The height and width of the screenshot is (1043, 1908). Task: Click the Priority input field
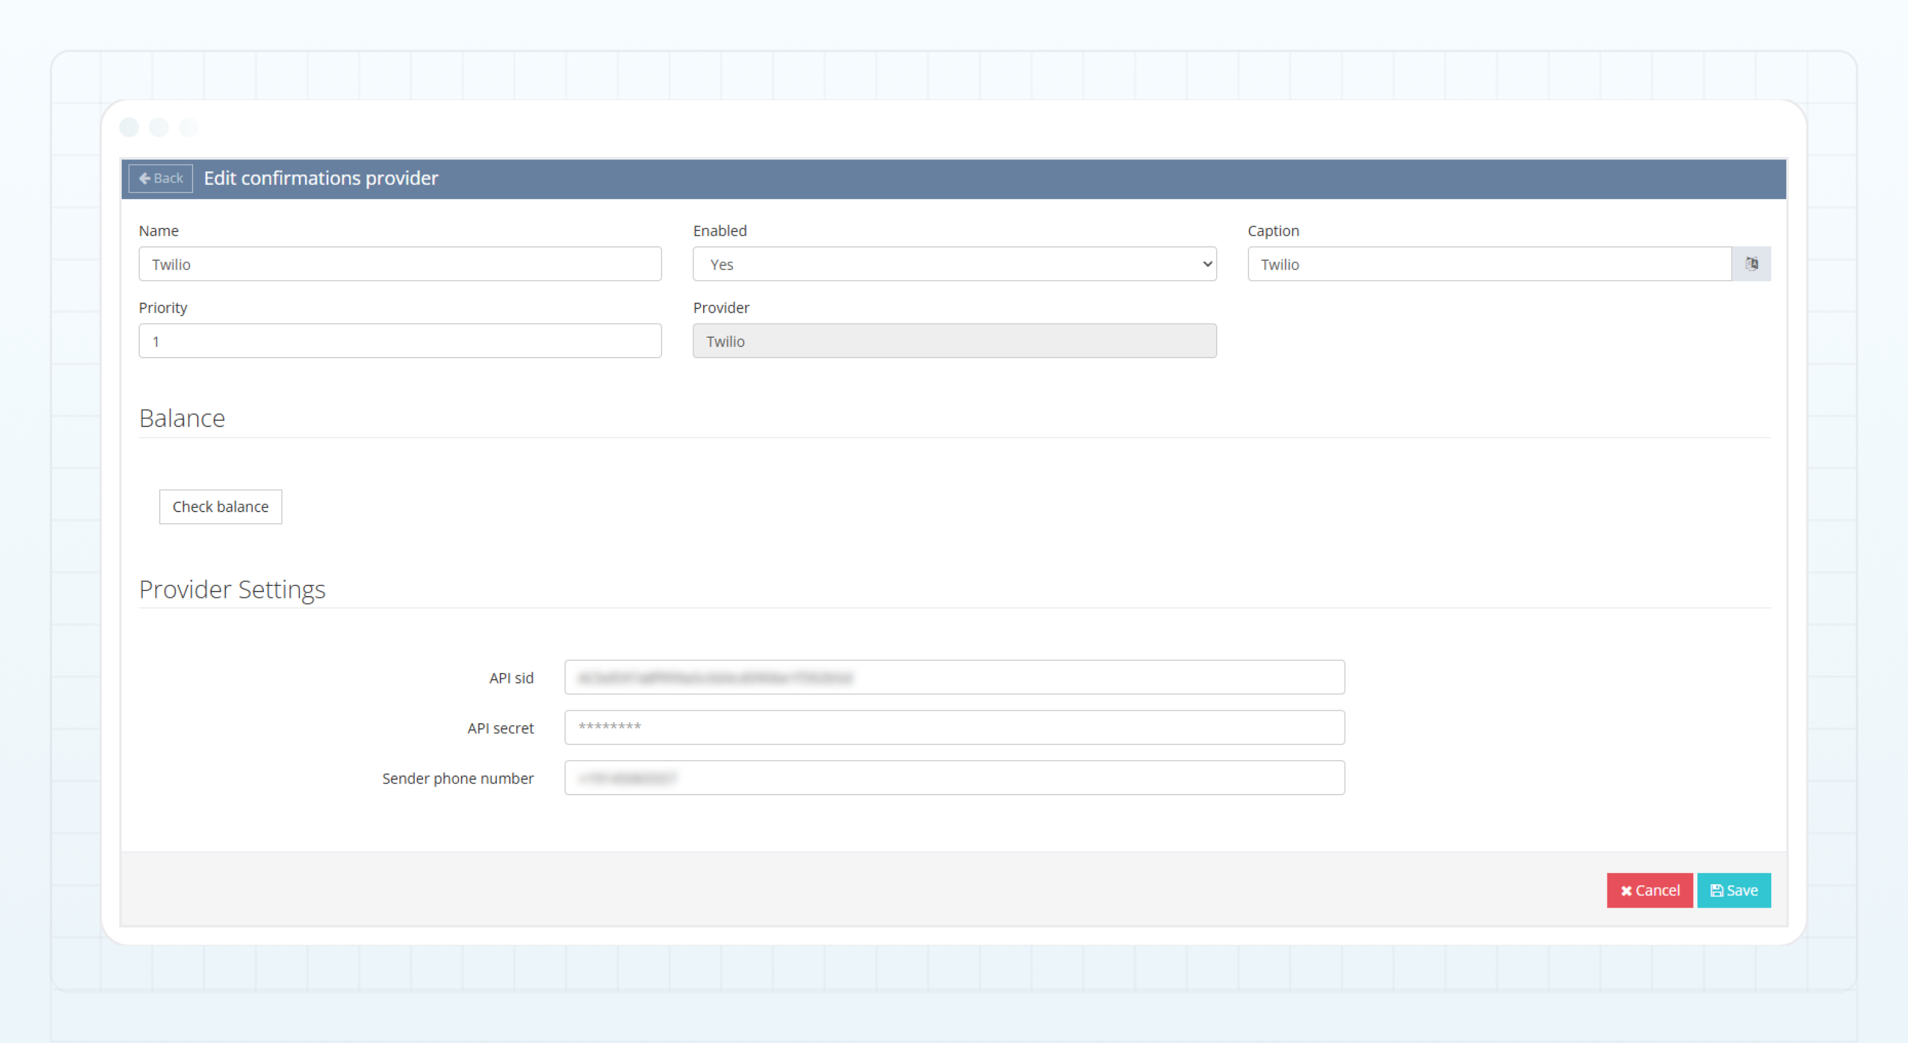pos(400,340)
